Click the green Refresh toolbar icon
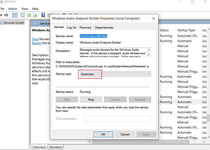210x150 pixels. pos(29,15)
